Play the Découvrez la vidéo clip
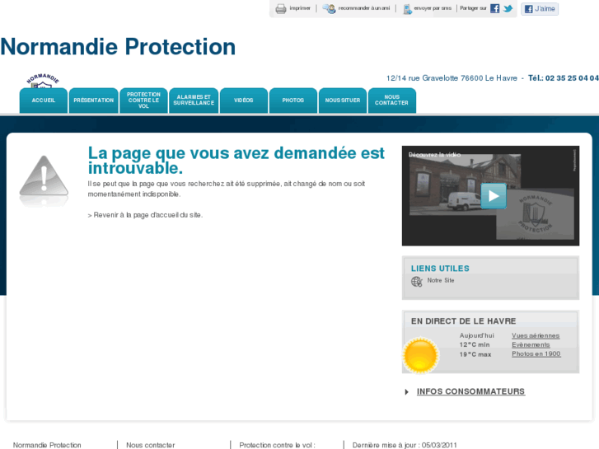 point(494,196)
